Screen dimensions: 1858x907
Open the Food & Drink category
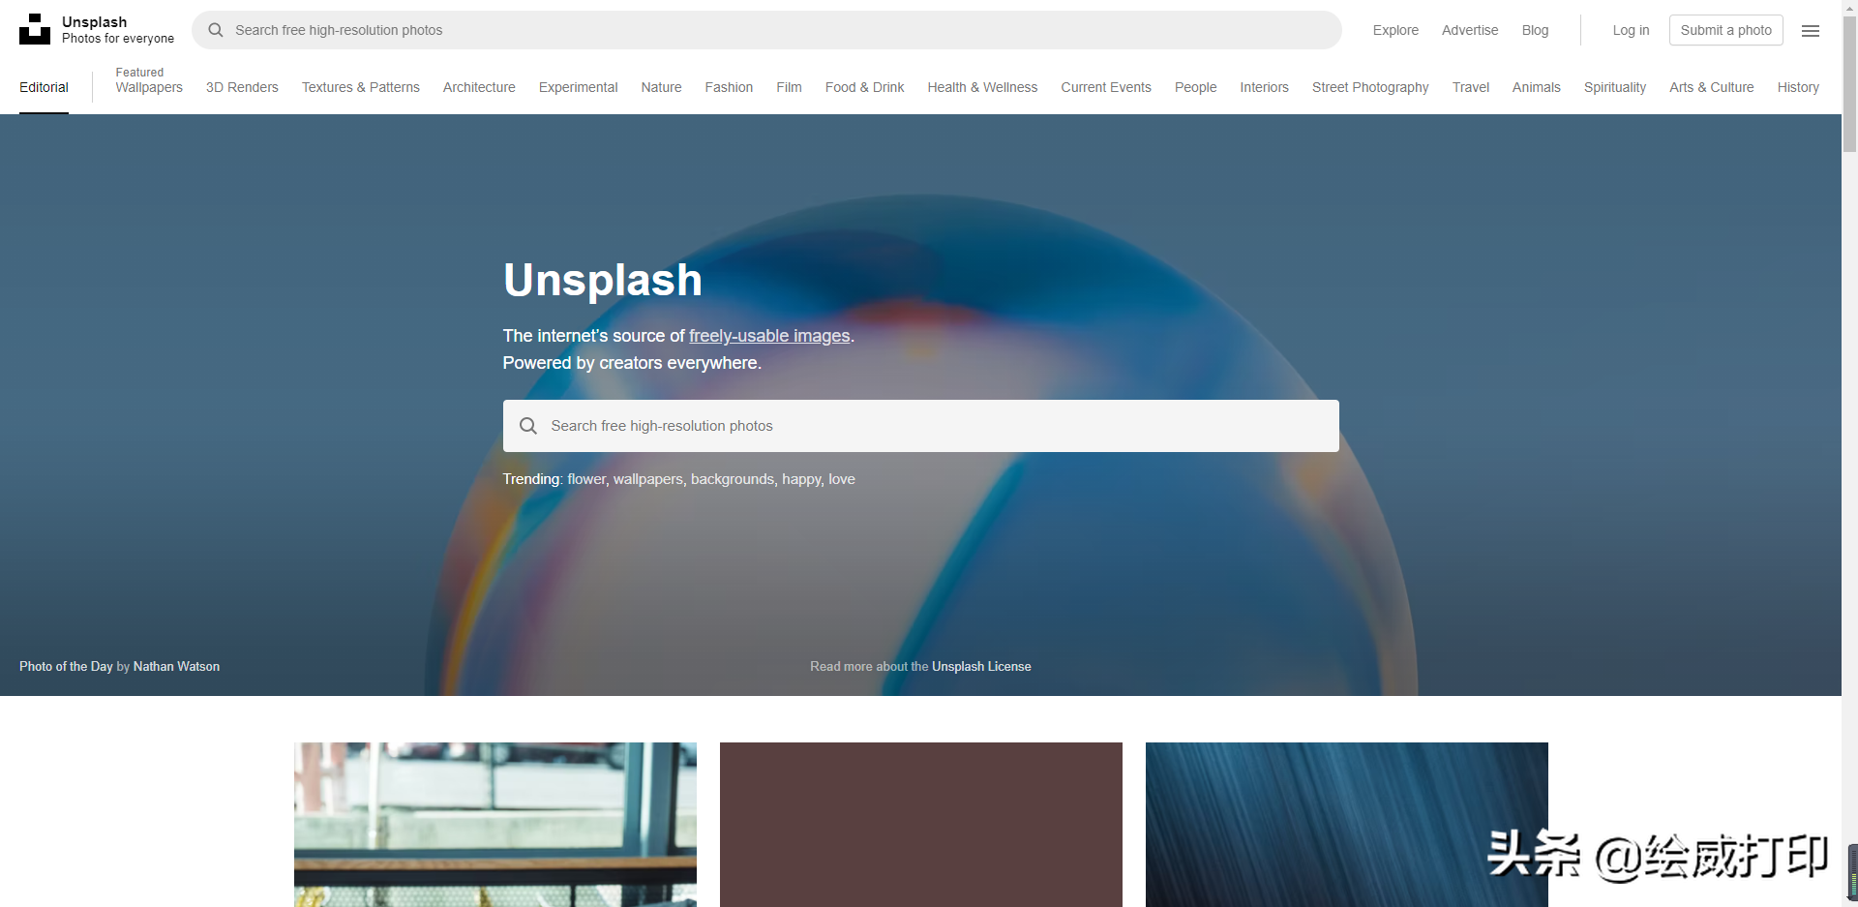[x=864, y=87]
